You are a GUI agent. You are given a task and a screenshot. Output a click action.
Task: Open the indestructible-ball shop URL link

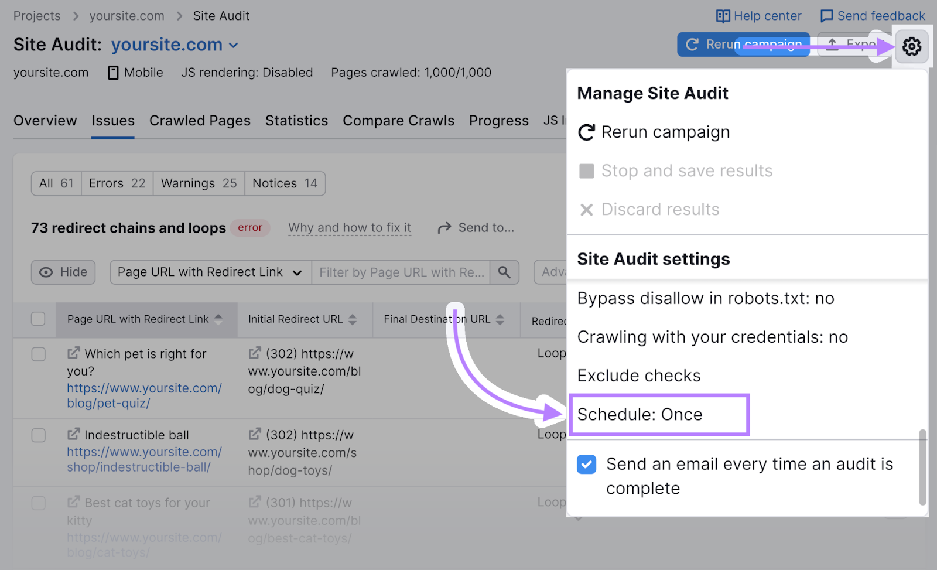144,460
